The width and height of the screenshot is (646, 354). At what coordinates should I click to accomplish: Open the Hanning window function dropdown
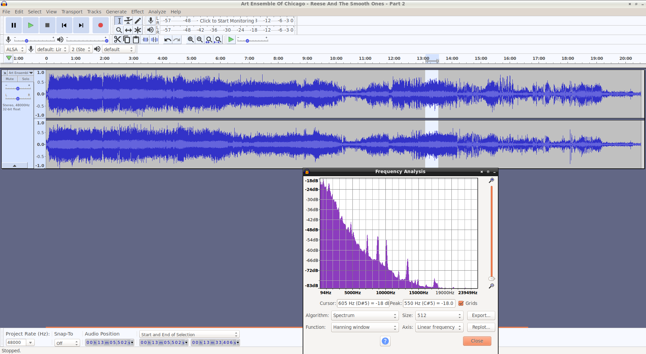click(365, 327)
